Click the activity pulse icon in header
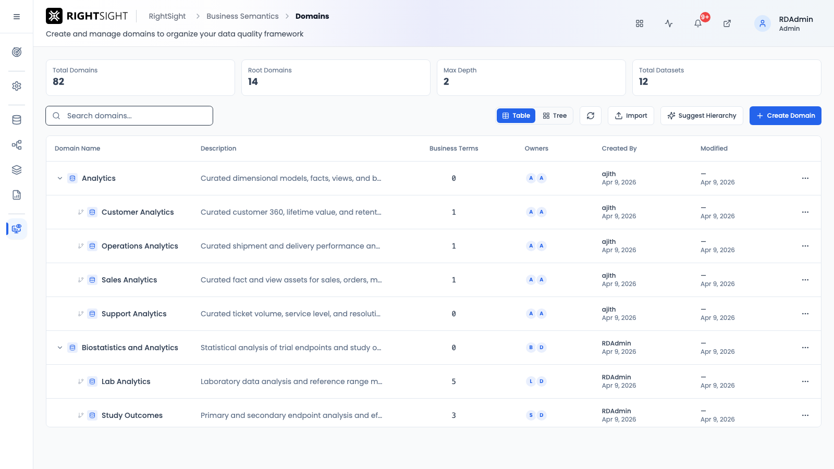This screenshot has height=469, width=834. tap(669, 23)
